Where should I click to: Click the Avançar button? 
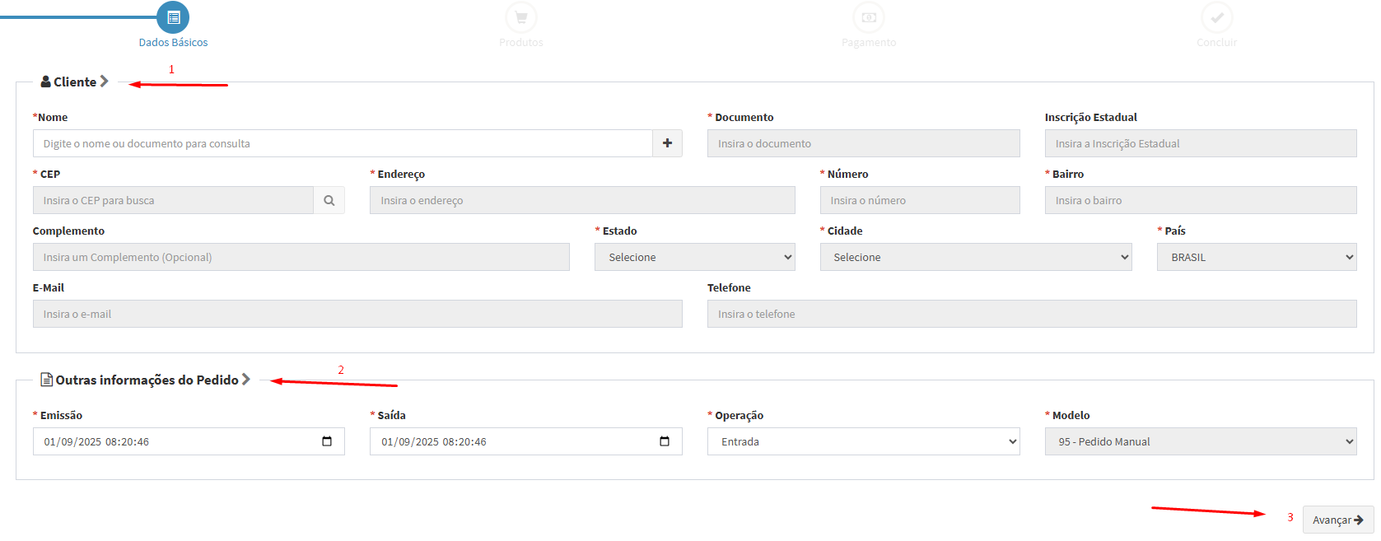(1337, 520)
